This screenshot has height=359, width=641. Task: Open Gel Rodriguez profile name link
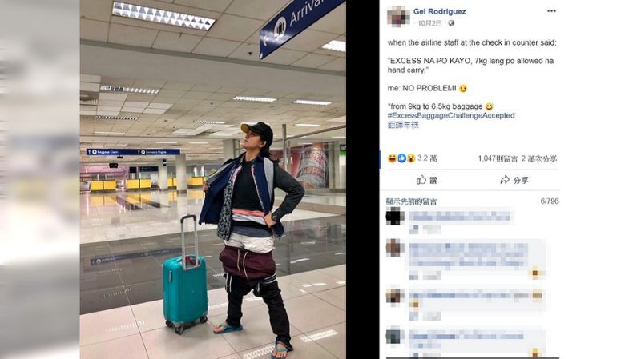(439, 11)
